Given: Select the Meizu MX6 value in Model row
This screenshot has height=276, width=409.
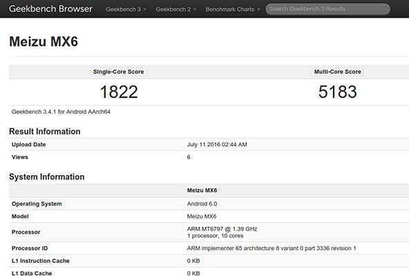Looking at the screenshot, I should click(202, 217).
